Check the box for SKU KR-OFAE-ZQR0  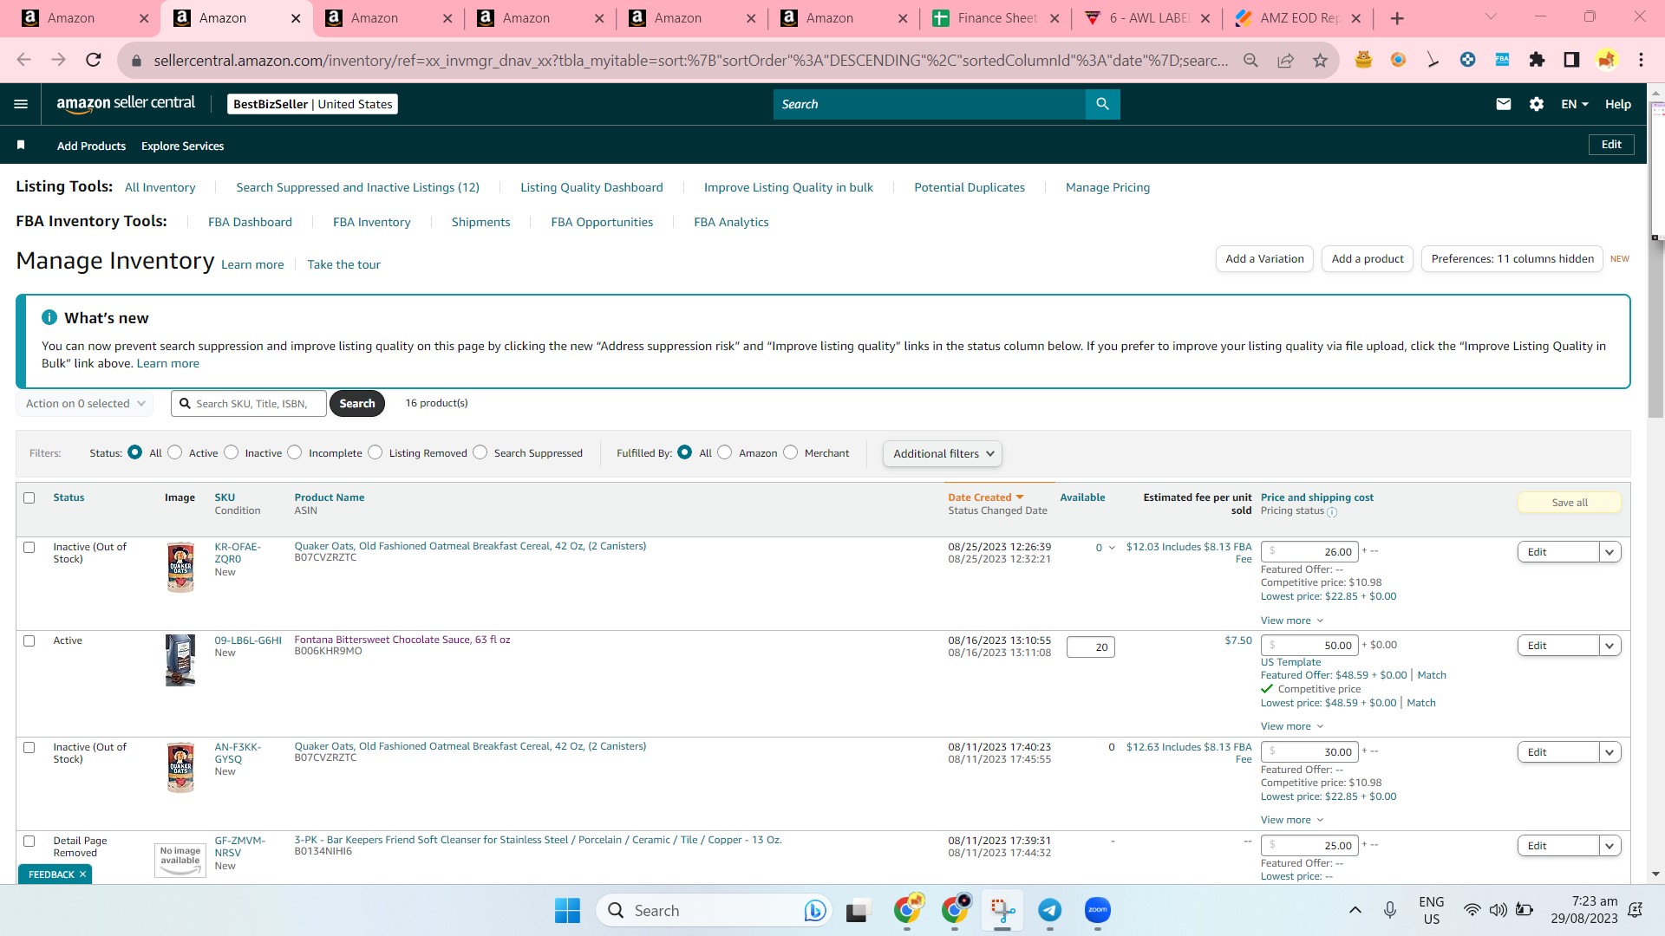29,547
